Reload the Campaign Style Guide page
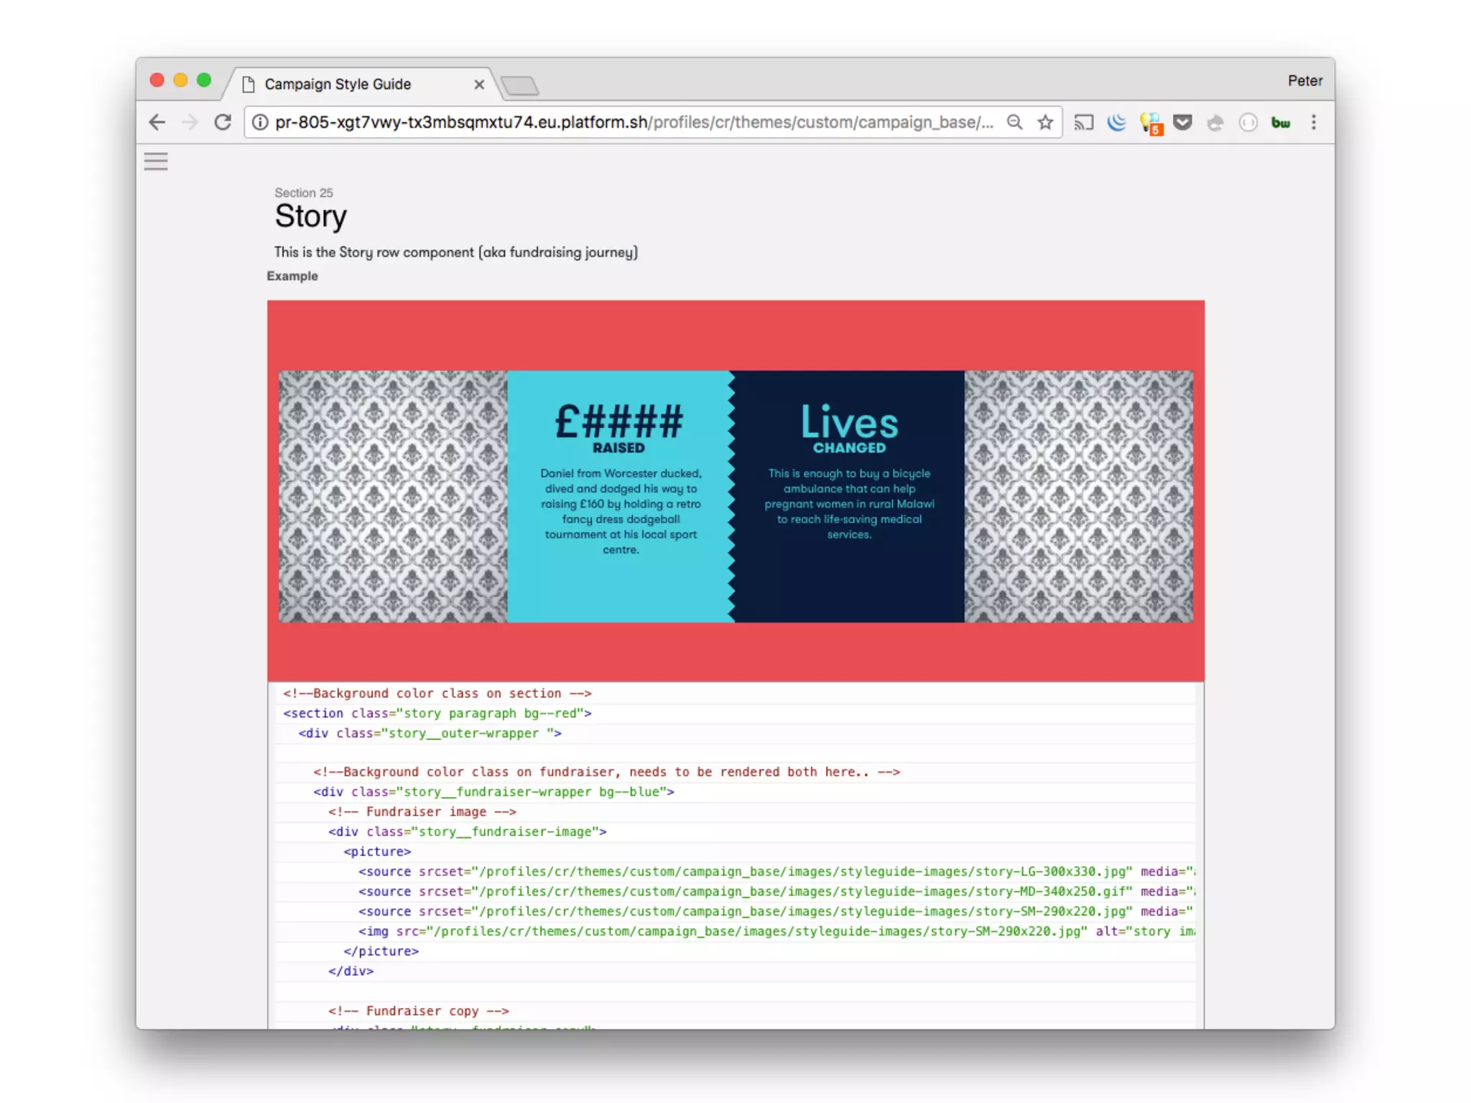The image size is (1471, 1103). [223, 123]
